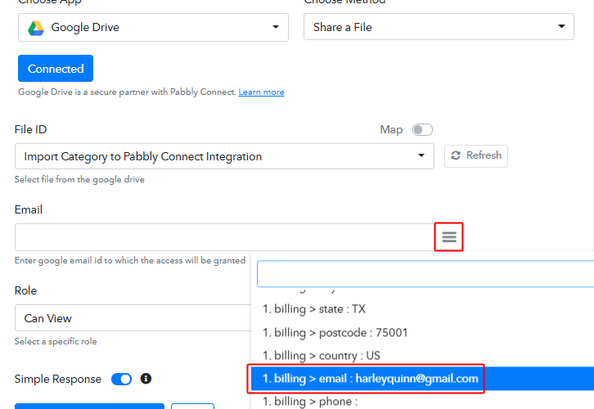Click the hamburger map icon beside Email
This screenshot has width=594, height=409.
click(449, 237)
